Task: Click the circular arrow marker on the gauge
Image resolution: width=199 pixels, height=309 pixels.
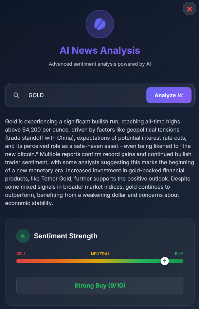Action: [x=165, y=261]
